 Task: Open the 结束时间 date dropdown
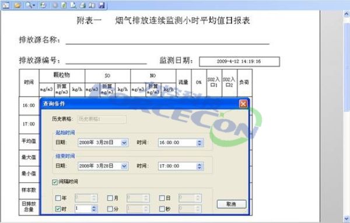[124, 166]
